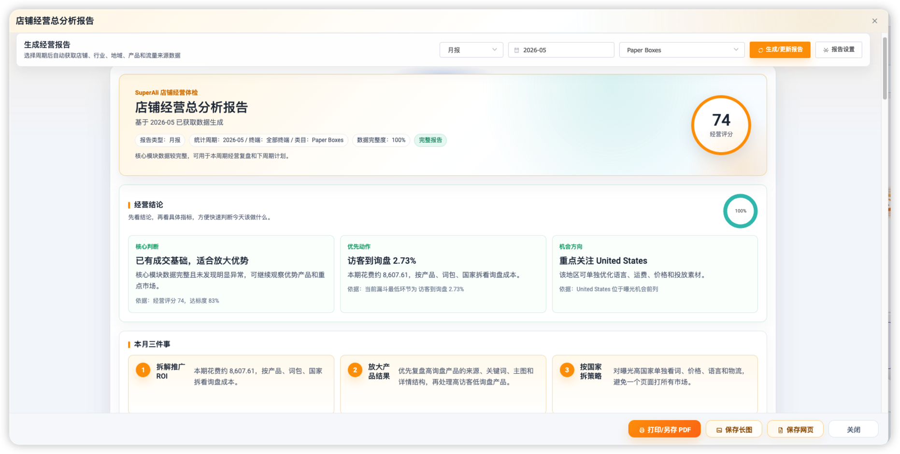Screen dimensions: 900x454
Task: Click the printer icon on 打印/另存 PDF
Action: pos(642,430)
